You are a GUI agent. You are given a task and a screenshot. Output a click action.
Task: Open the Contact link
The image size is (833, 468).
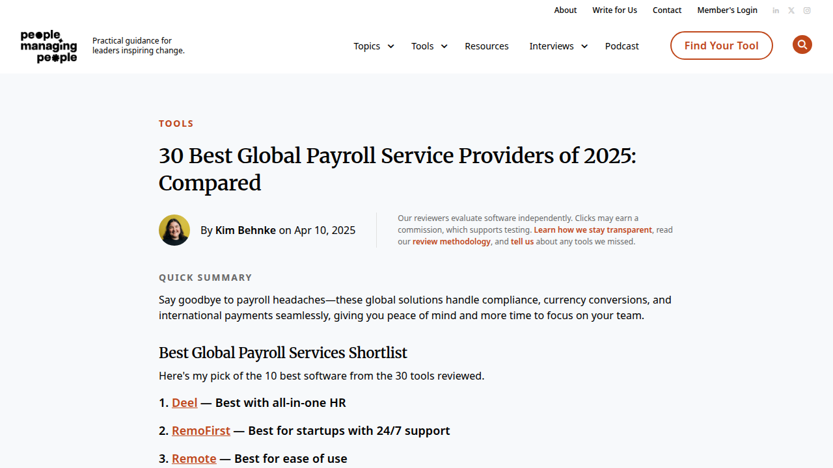(x=667, y=10)
